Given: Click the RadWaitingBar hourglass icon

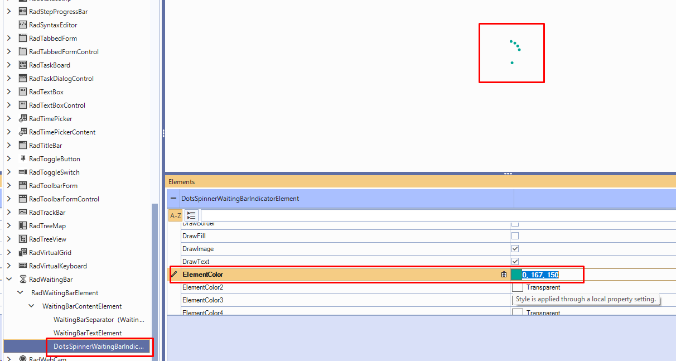Looking at the screenshot, I should (x=23, y=280).
